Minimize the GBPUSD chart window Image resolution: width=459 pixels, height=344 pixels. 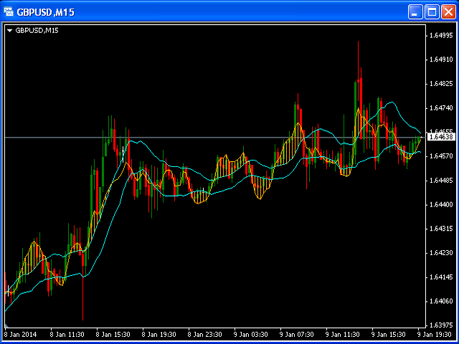[416, 12]
